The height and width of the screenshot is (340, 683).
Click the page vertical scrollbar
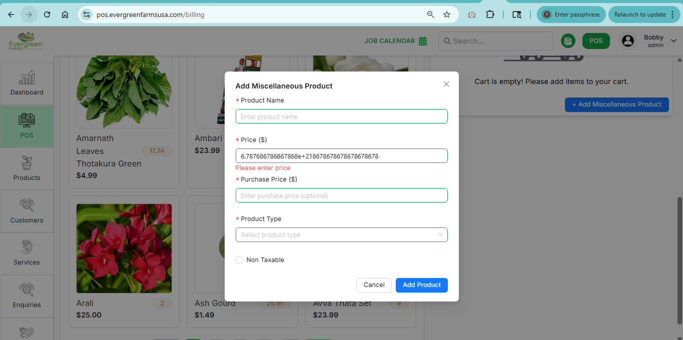679,260
